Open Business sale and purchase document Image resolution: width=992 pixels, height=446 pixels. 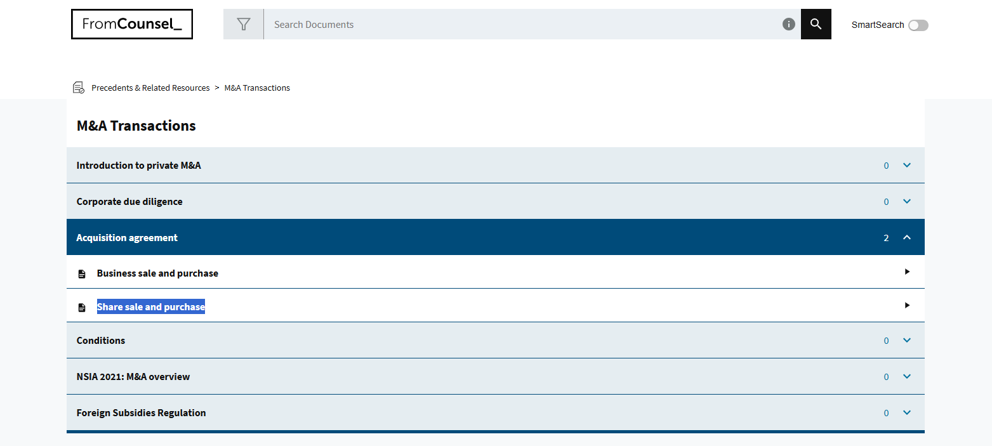[x=157, y=273]
